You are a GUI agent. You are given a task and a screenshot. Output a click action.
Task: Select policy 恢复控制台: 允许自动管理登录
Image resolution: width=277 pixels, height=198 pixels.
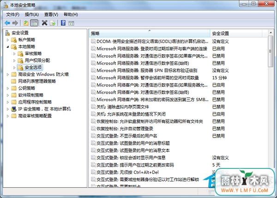(x=125, y=128)
